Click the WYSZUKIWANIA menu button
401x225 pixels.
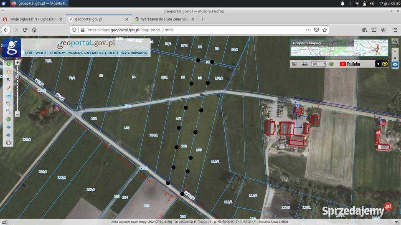point(134,53)
